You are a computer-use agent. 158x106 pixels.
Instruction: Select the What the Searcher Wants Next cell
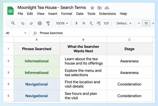coord(83,49)
